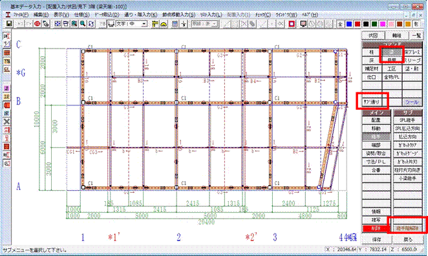The width and height of the screenshot is (428, 256).
Task: Click the red square outline toolbar icon
Action: pyautogui.click(x=292, y=24)
